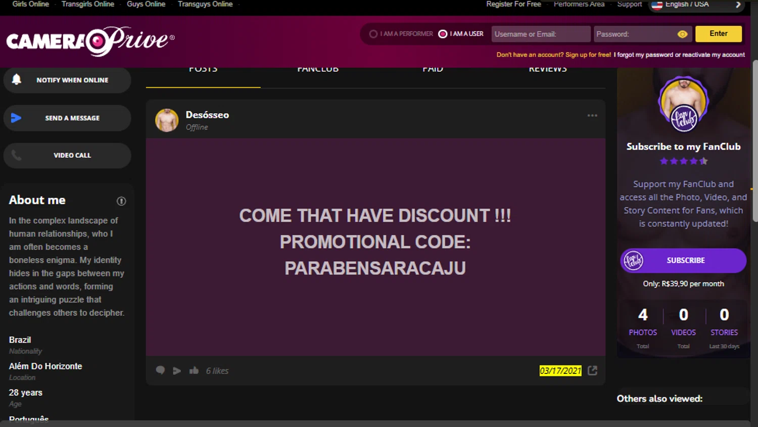Open Performers Area link

(x=579, y=4)
